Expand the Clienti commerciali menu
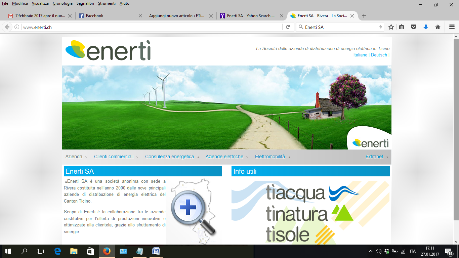Image resolution: width=459 pixels, height=258 pixels. pyautogui.click(x=116, y=157)
